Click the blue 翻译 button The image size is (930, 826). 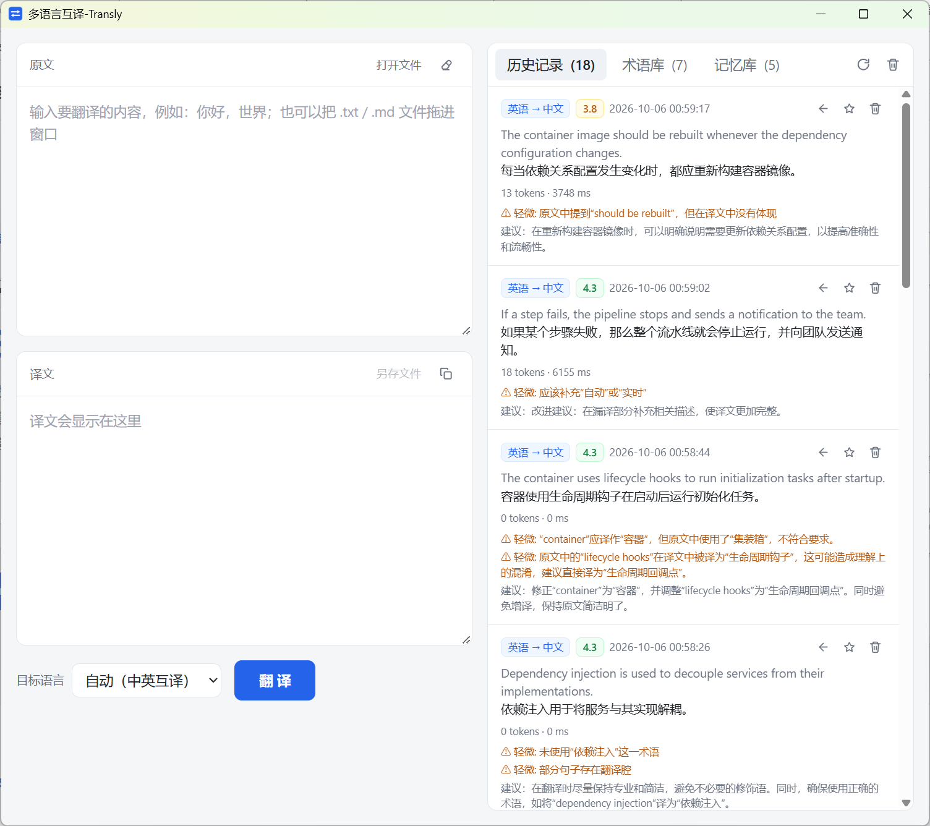click(x=275, y=680)
